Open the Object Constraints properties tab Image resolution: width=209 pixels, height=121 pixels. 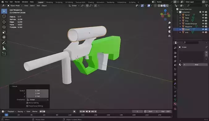[x=175, y=96]
